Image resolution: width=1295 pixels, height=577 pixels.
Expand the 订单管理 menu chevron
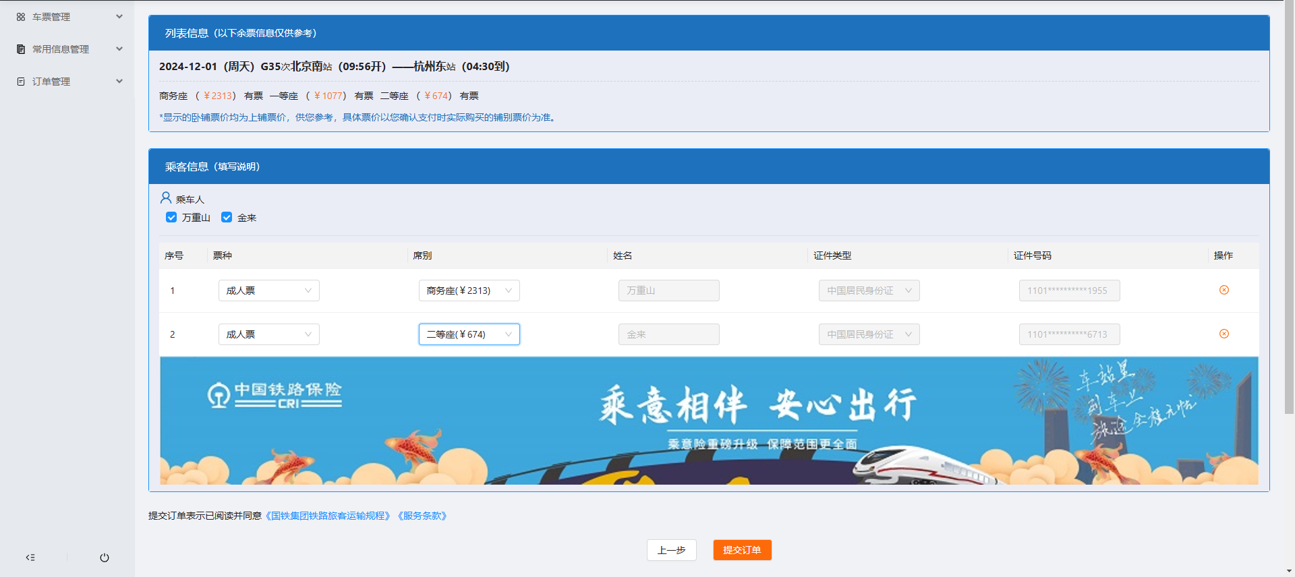(119, 81)
